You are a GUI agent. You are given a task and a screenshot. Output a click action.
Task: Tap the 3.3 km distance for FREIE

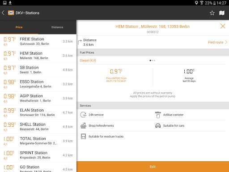[68, 41]
